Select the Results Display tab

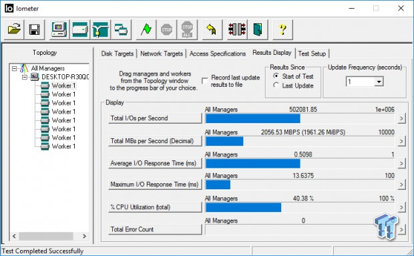[x=272, y=53]
